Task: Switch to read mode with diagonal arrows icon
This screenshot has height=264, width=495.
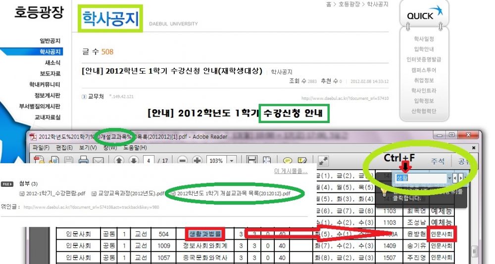Action: coord(323,161)
